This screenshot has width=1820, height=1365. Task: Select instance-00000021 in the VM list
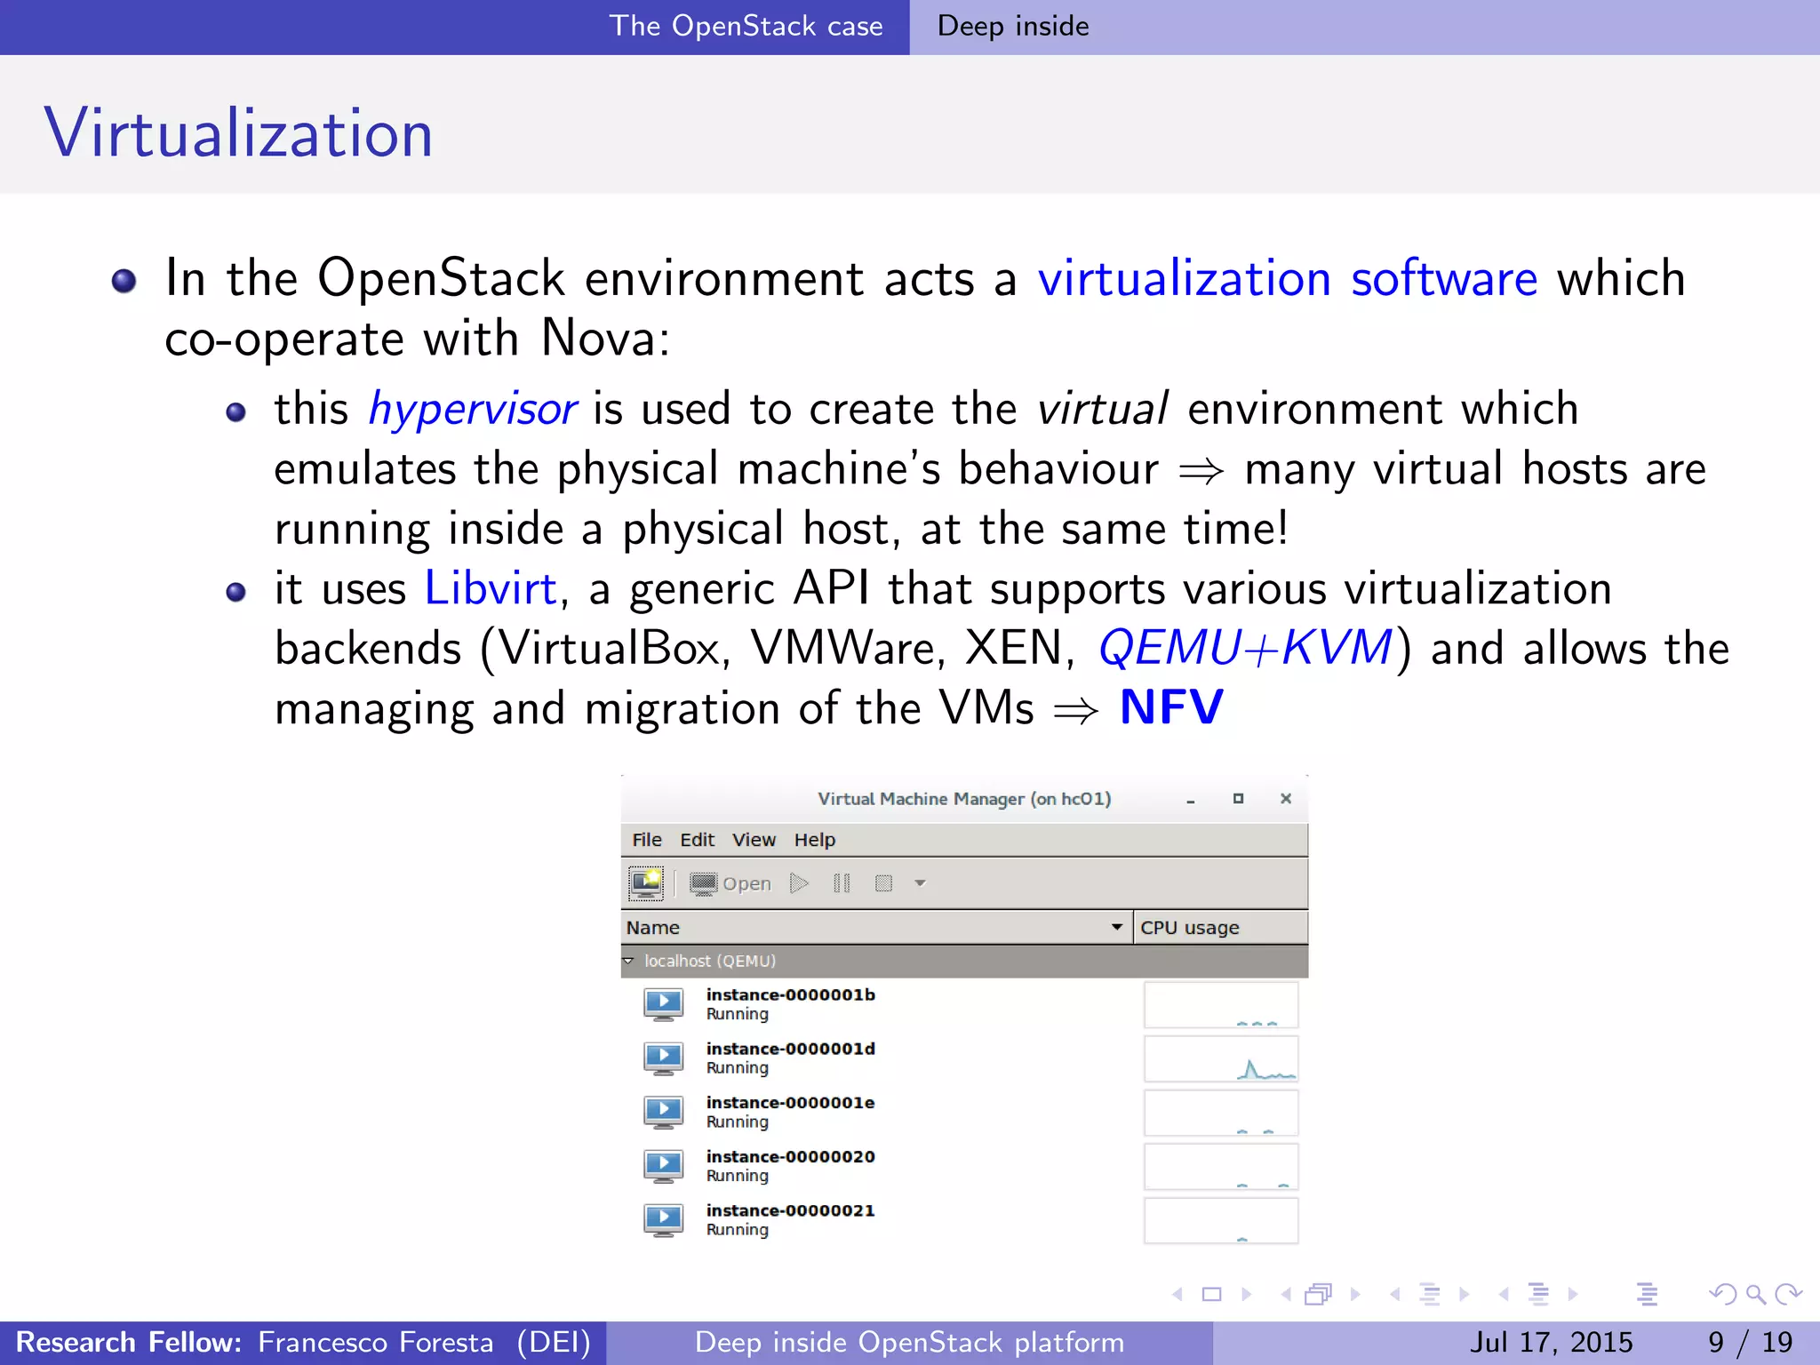tap(964, 1220)
